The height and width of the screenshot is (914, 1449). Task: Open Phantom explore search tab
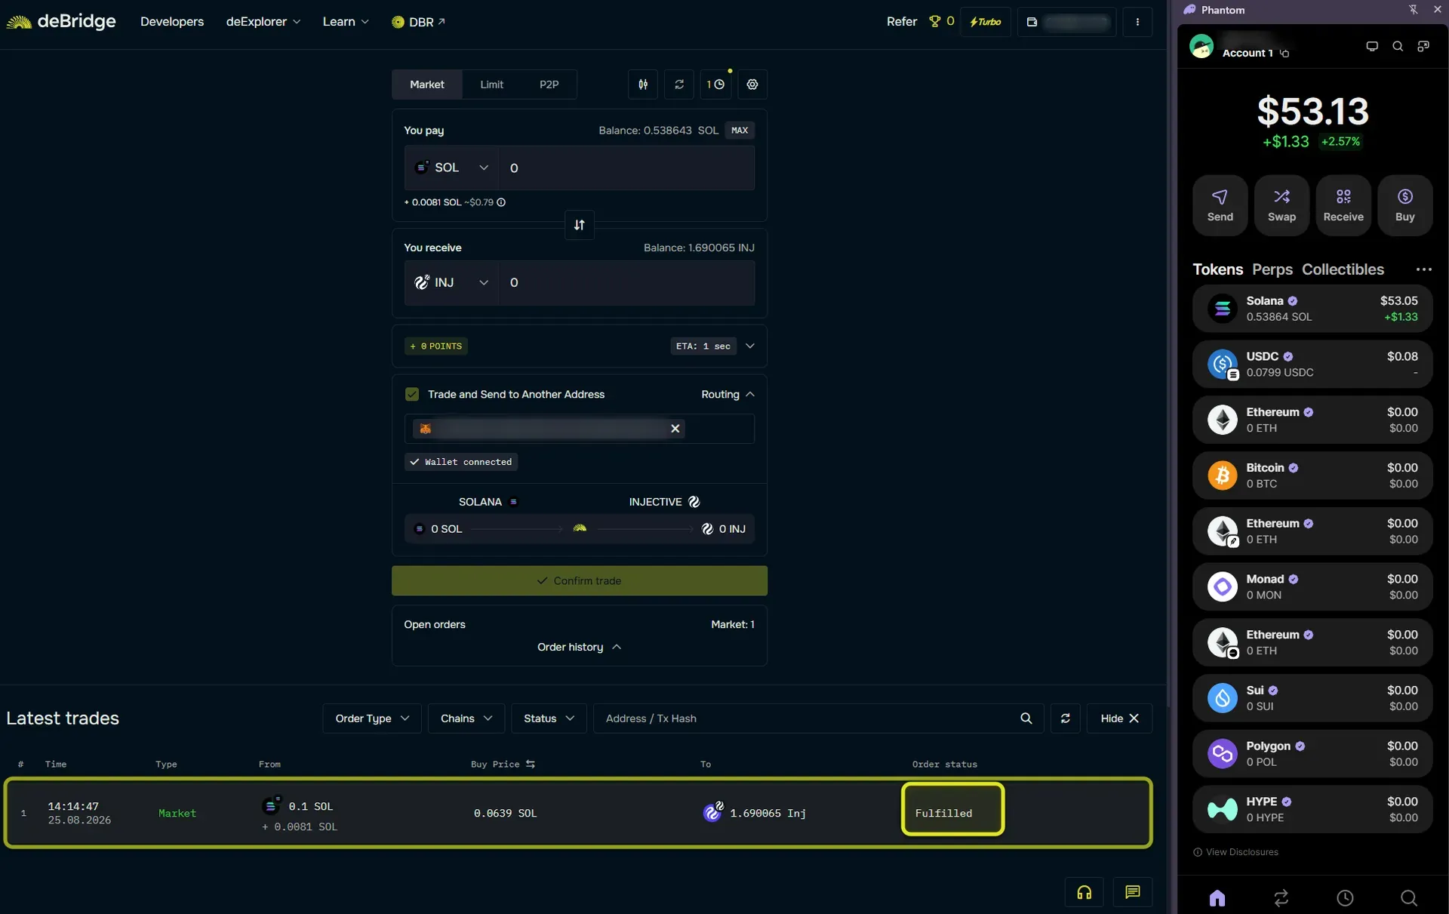1409,897
